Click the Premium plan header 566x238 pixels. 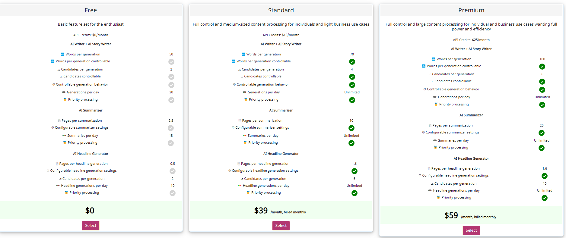471,10
